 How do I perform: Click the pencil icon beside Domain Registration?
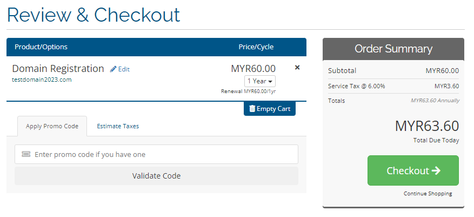(113, 69)
